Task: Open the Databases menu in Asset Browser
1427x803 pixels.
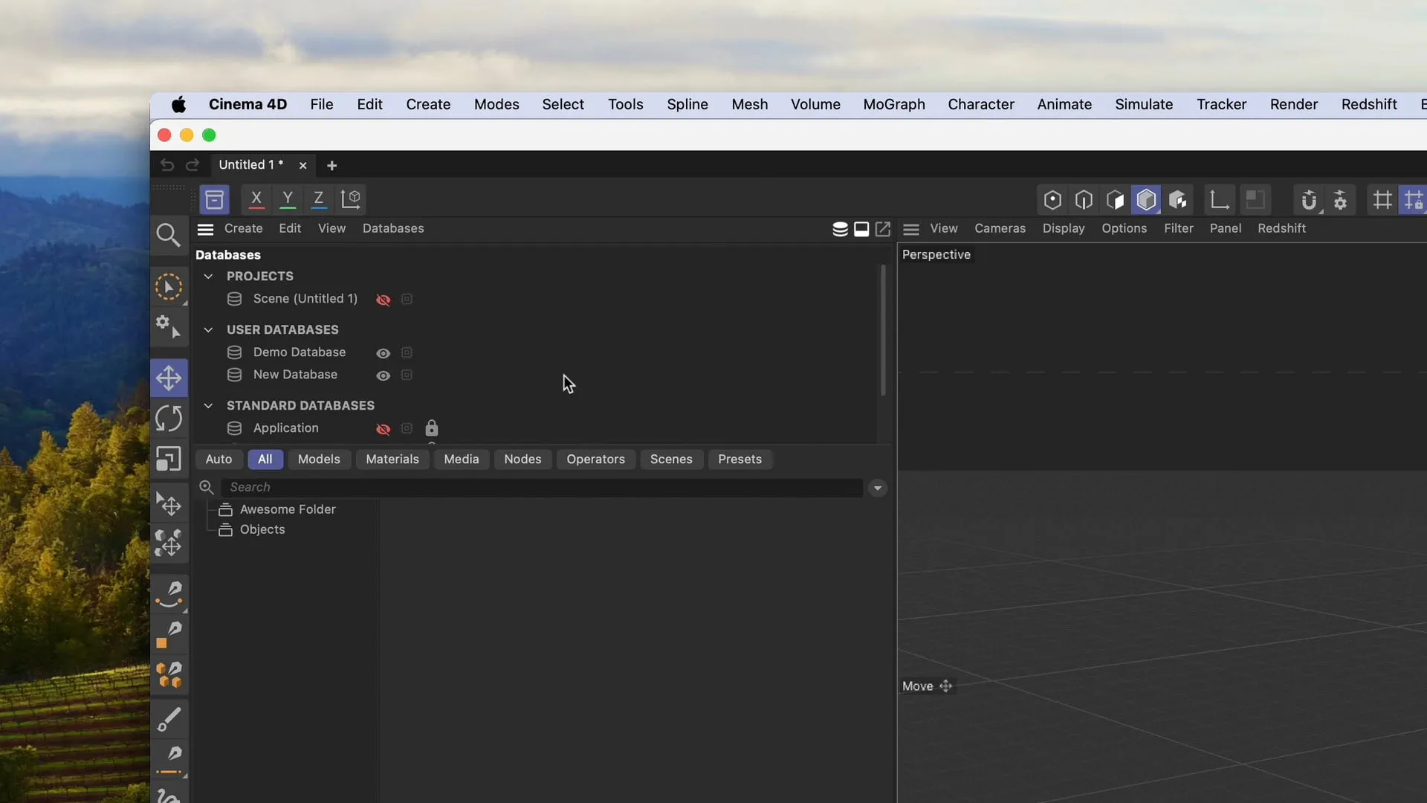Action: 393,228
